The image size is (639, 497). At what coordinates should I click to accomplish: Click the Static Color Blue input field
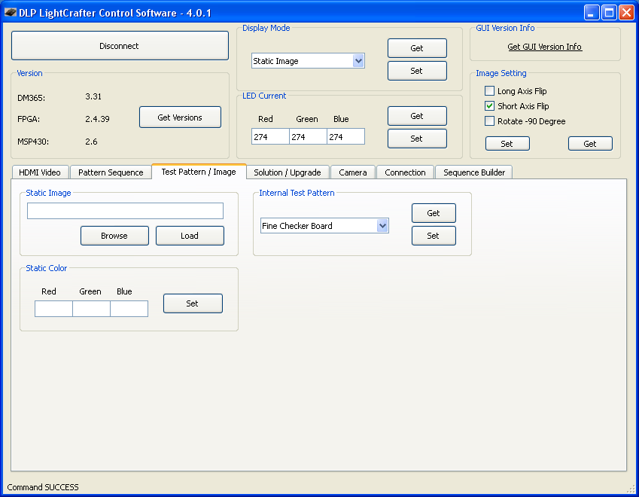pos(129,309)
